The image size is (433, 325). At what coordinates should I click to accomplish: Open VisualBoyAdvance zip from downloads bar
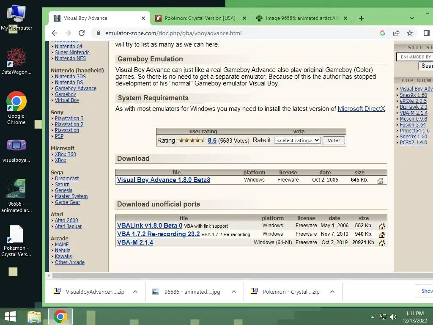pos(90,292)
